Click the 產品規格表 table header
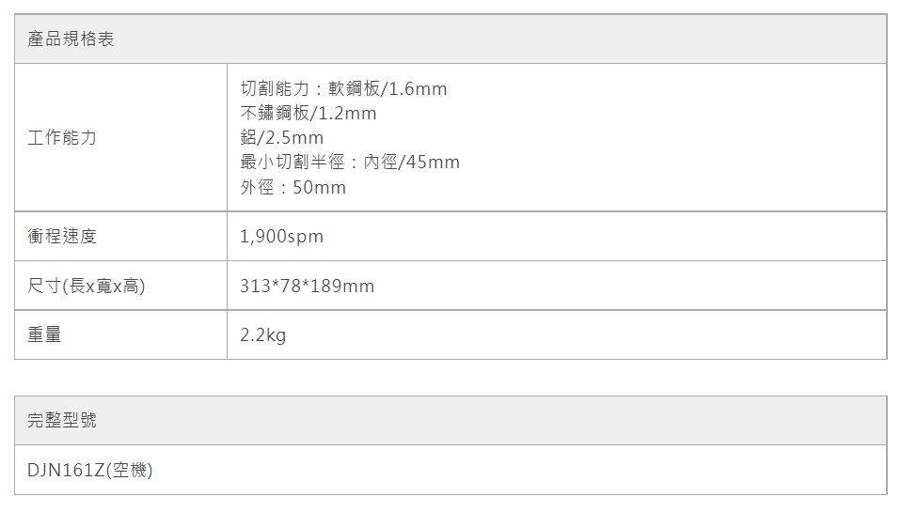 click(71, 40)
